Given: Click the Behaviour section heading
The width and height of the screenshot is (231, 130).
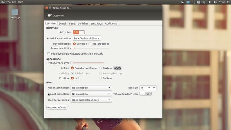Looking at the screenshot, I should tap(52, 28).
